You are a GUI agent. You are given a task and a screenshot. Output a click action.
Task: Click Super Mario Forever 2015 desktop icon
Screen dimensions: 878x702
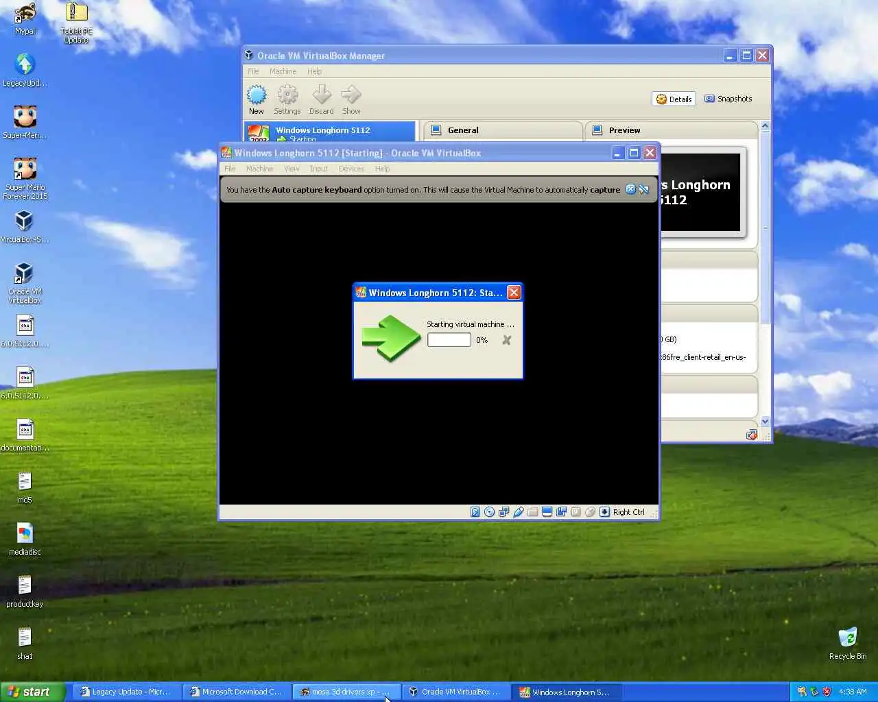pos(25,179)
